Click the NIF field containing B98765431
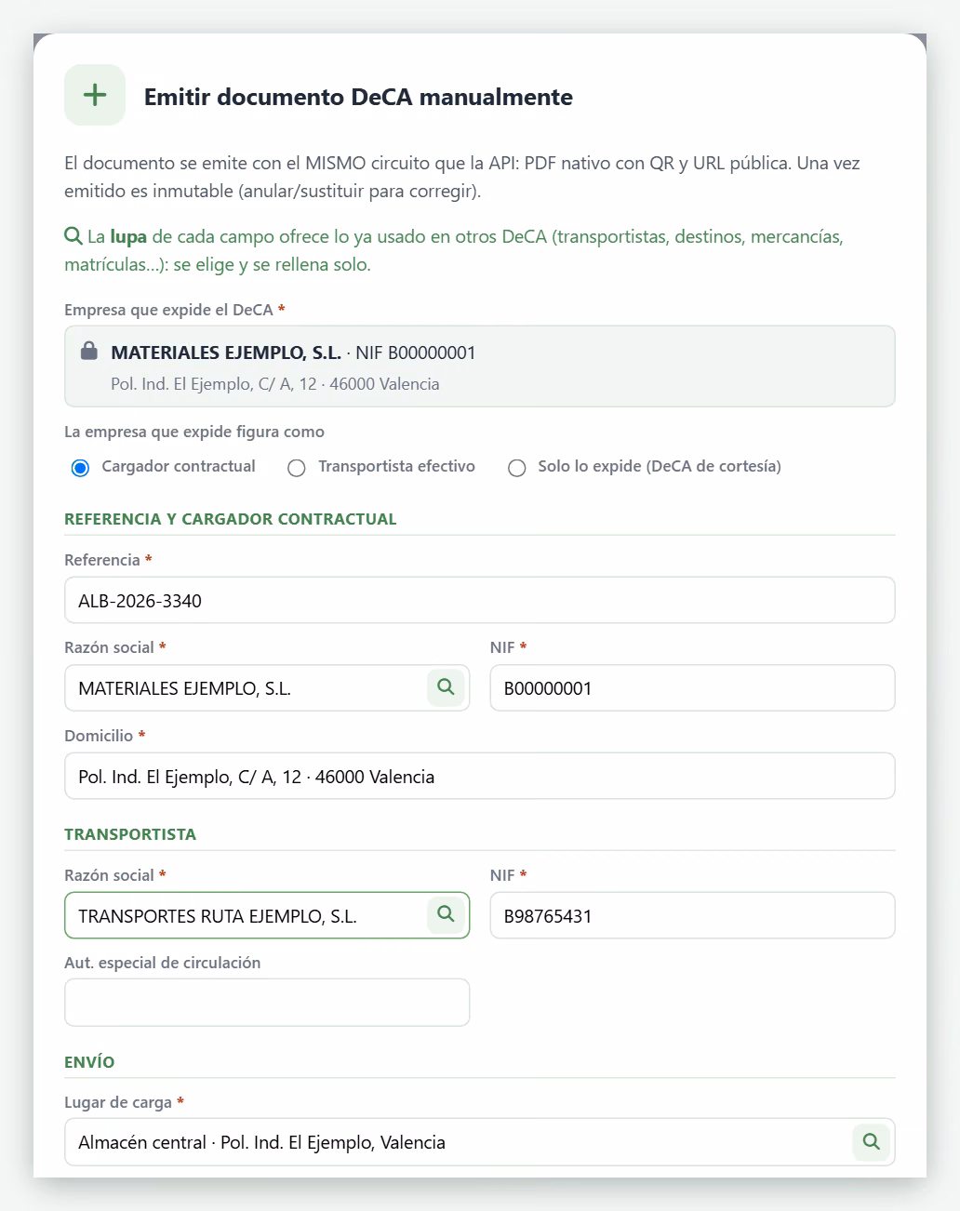Viewport: 960px width, 1211px height. [692, 915]
